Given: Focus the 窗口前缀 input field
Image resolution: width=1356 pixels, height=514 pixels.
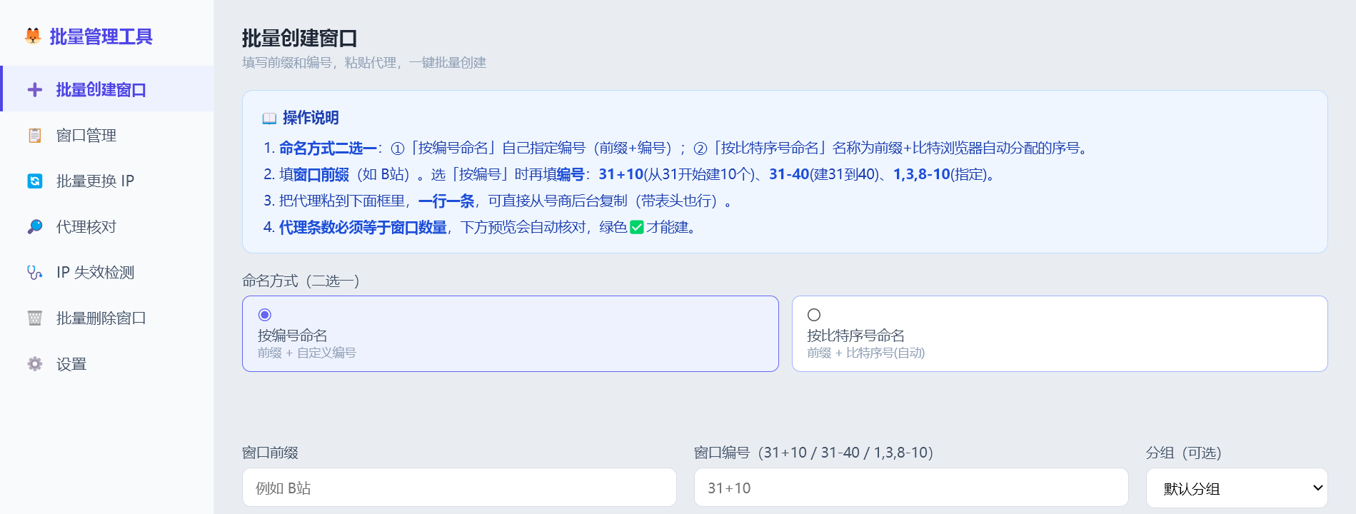Looking at the screenshot, I should point(459,488).
